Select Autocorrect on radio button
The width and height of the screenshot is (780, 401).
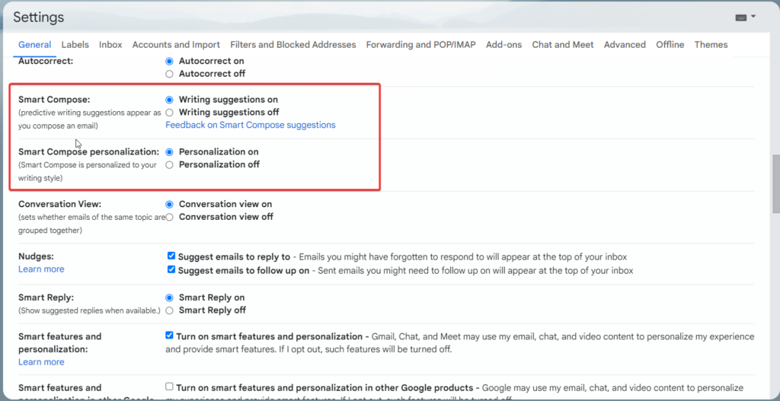point(169,61)
